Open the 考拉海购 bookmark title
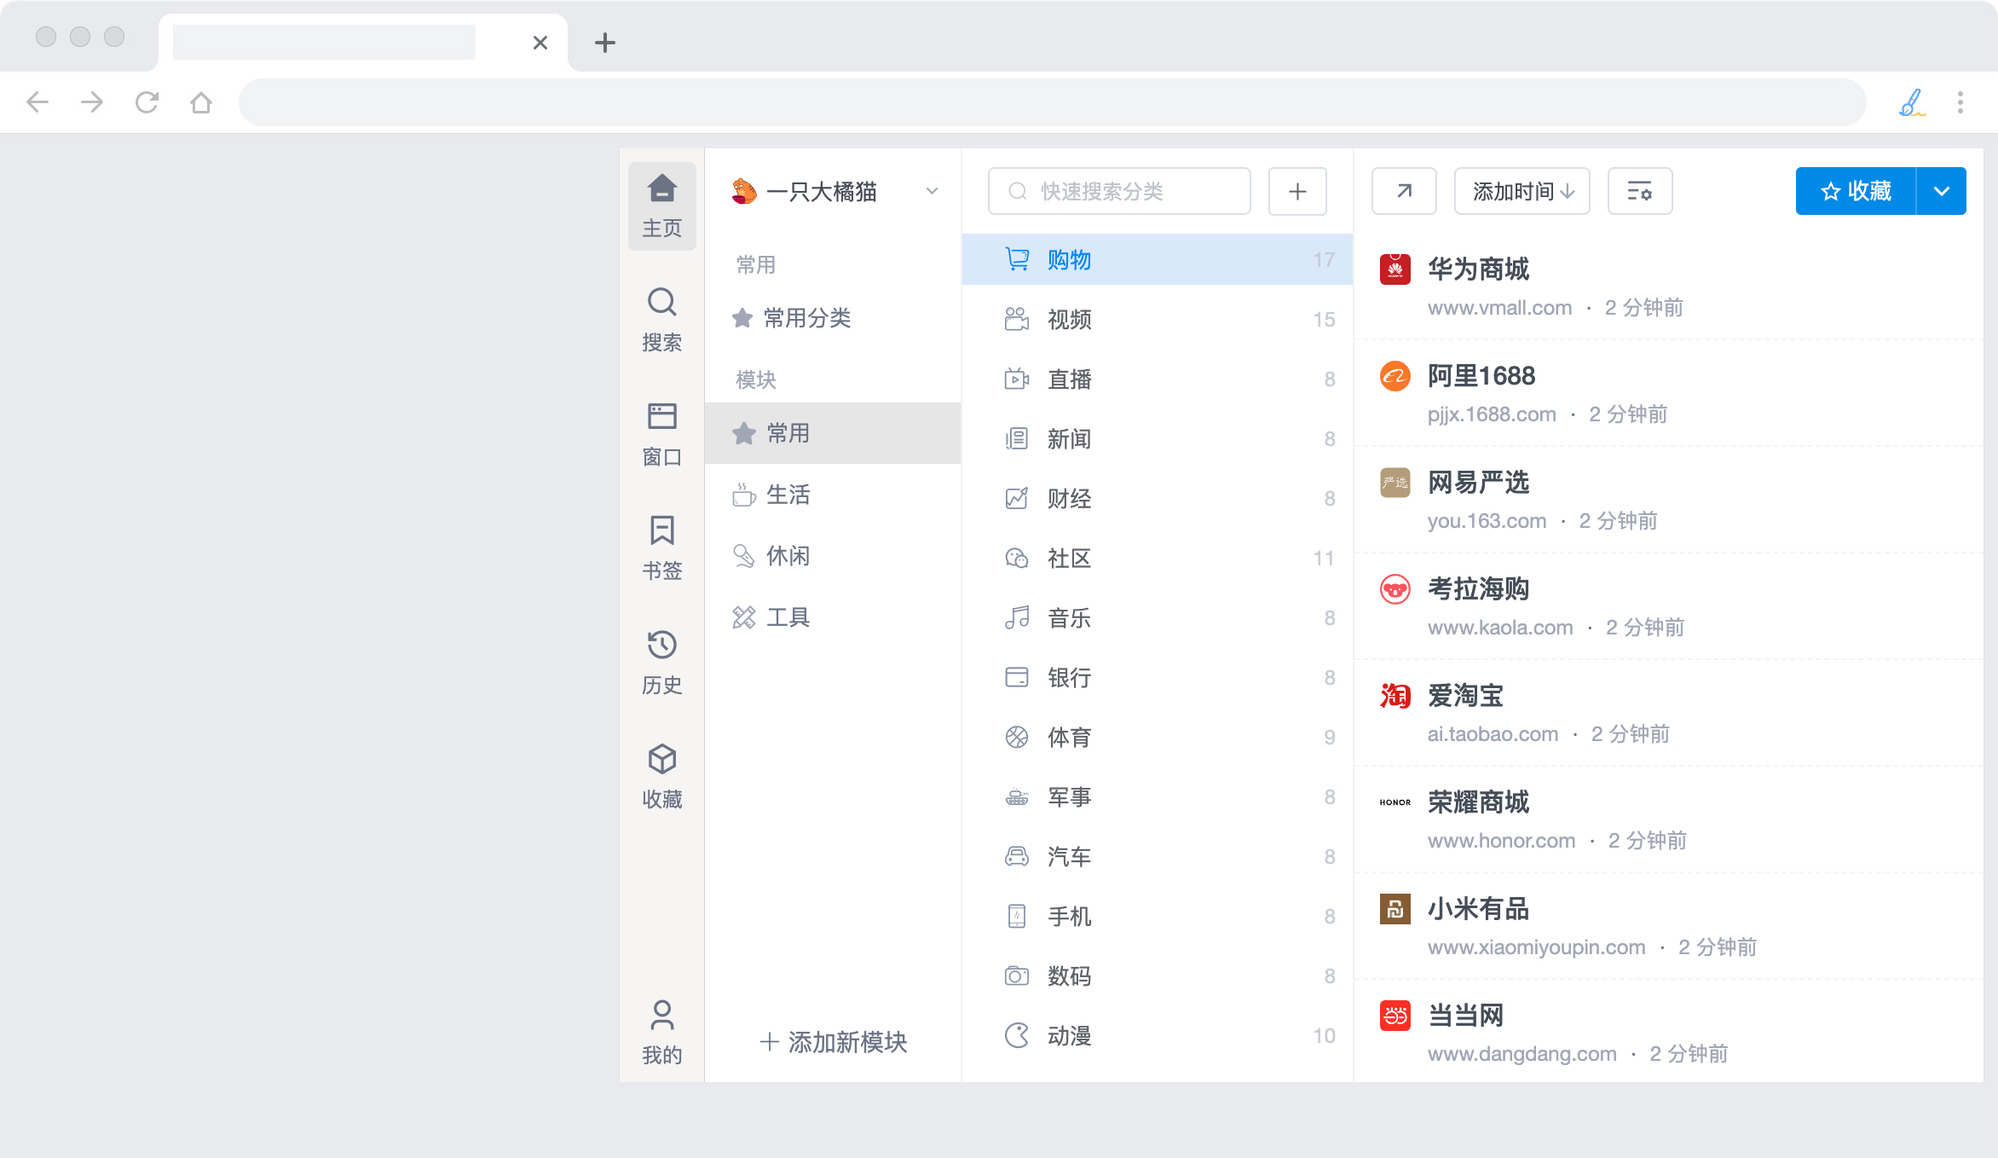Viewport: 1998px width, 1158px height. pos(1478,589)
